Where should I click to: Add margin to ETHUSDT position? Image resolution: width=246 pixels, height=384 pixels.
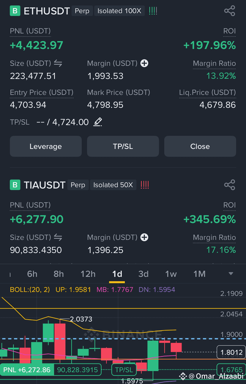[144, 63]
